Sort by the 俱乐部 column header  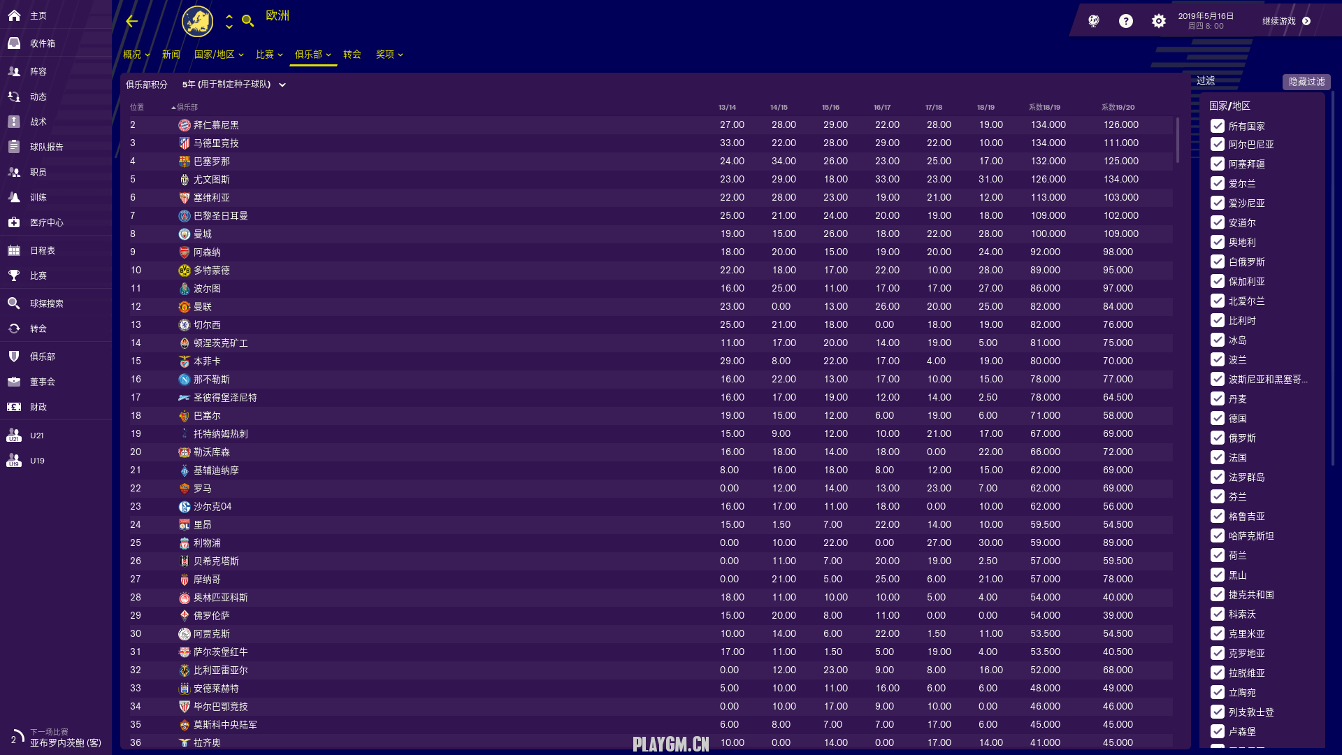[187, 107]
